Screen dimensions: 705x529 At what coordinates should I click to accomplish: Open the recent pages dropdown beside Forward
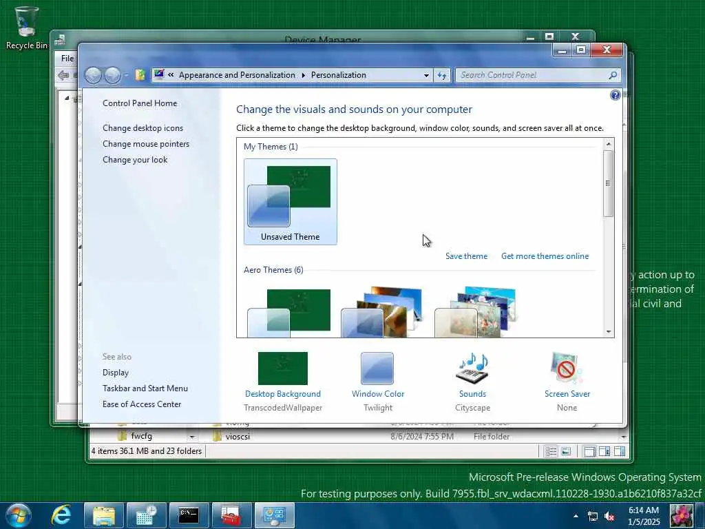pos(127,75)
